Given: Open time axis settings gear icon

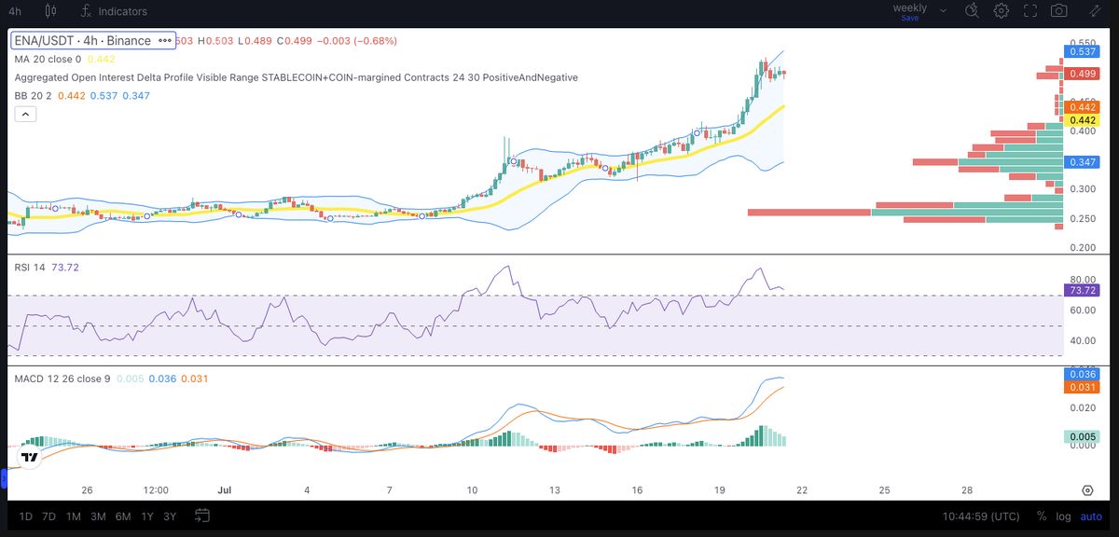Looking at the screenshot, I should click(1087, 490).
